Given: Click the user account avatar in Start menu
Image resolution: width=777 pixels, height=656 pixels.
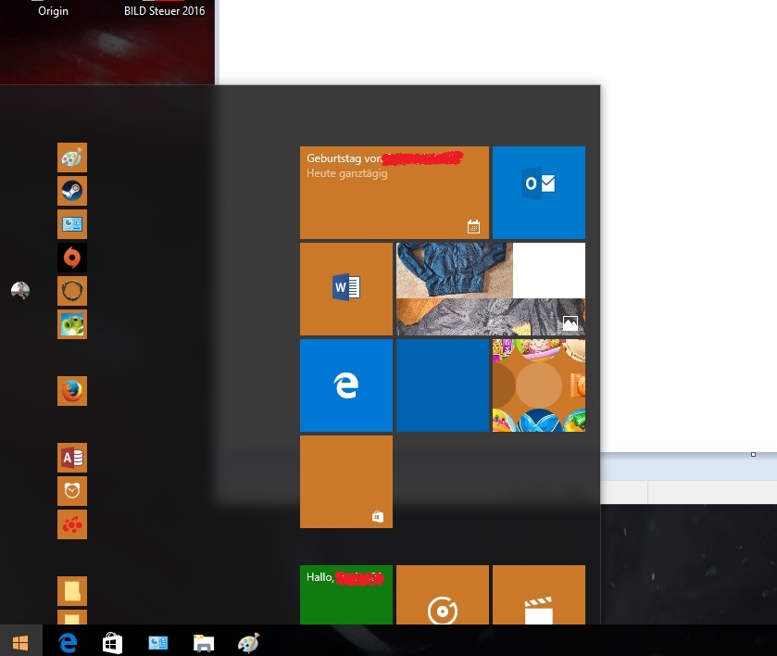Looking at the screenshot, I should [x=20, y=291].
